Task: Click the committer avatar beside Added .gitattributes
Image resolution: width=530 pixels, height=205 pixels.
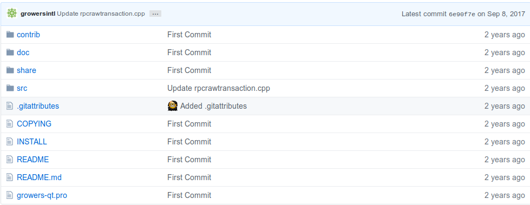Action: [x=173, y=105]
